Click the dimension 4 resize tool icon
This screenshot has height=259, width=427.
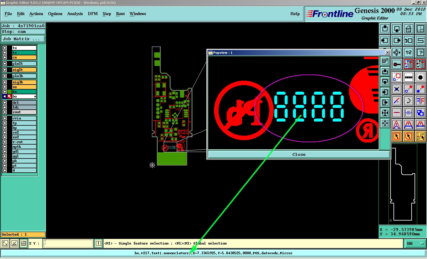(x=409, y=113)
